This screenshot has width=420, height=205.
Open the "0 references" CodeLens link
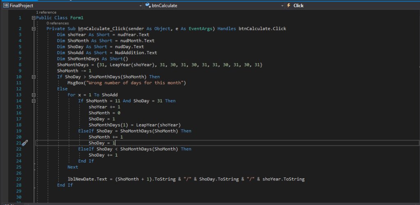(x=57, y=23)
